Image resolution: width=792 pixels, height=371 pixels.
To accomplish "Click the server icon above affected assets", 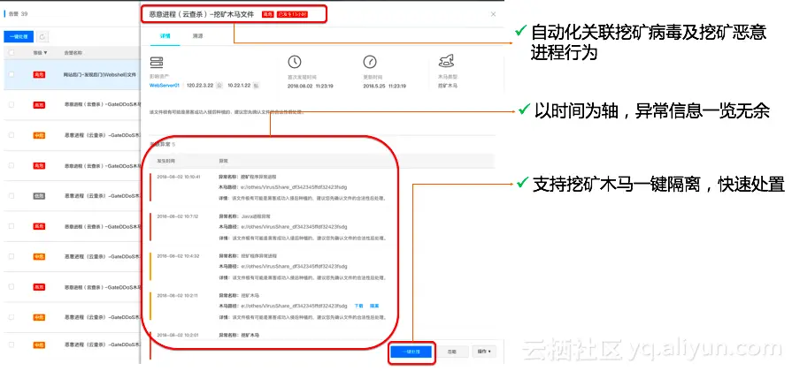I will (157, 63).
